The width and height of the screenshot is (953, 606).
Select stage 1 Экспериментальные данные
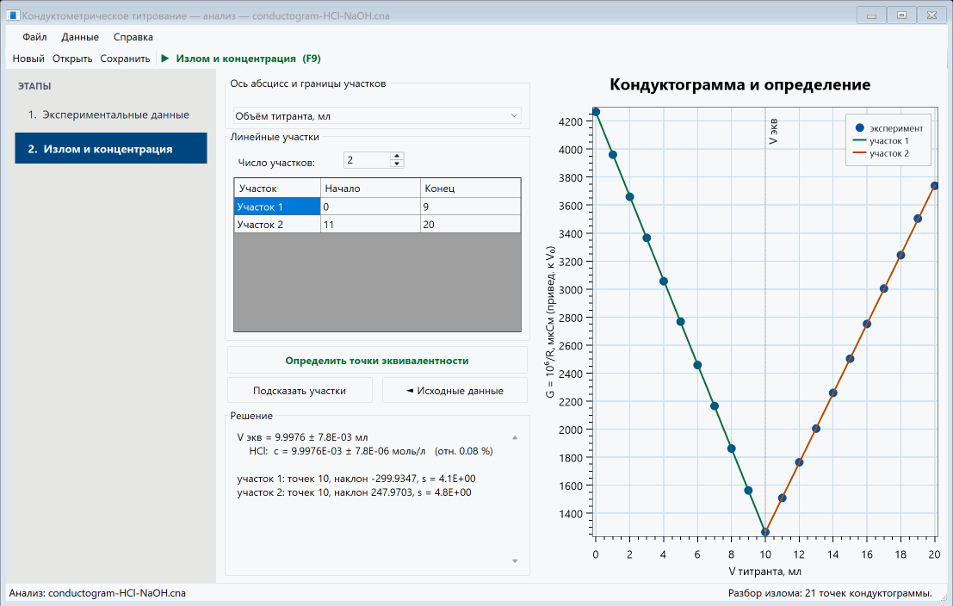(111, 114)
